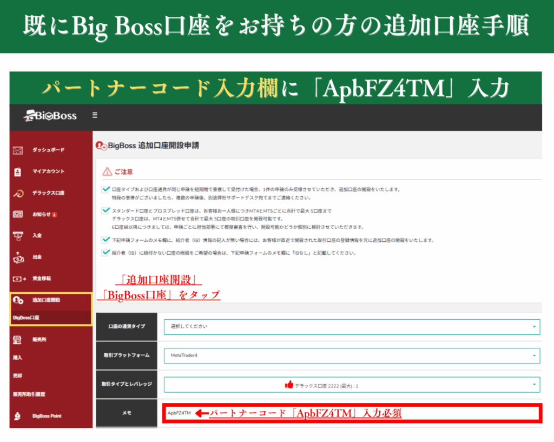Click the 出金 withdrawal icon
The height and width of the screenshot is (442, 554).
pyautogui.click(x=18, y=257)
